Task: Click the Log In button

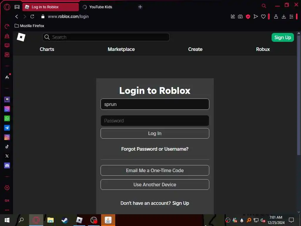Action: (x=155, y=133)
